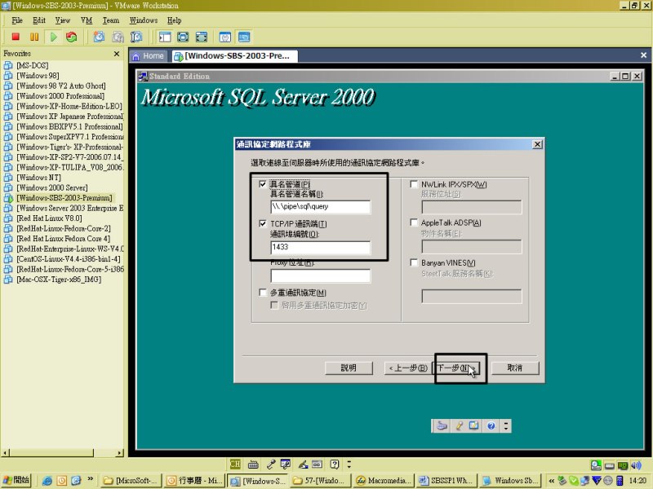Click the Take Snapshot toolbar icon
653x489 pixels.
click(99, 37)
